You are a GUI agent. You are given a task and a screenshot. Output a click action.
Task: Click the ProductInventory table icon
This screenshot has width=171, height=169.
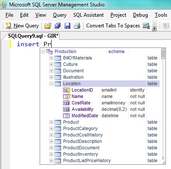pos(58,154)
